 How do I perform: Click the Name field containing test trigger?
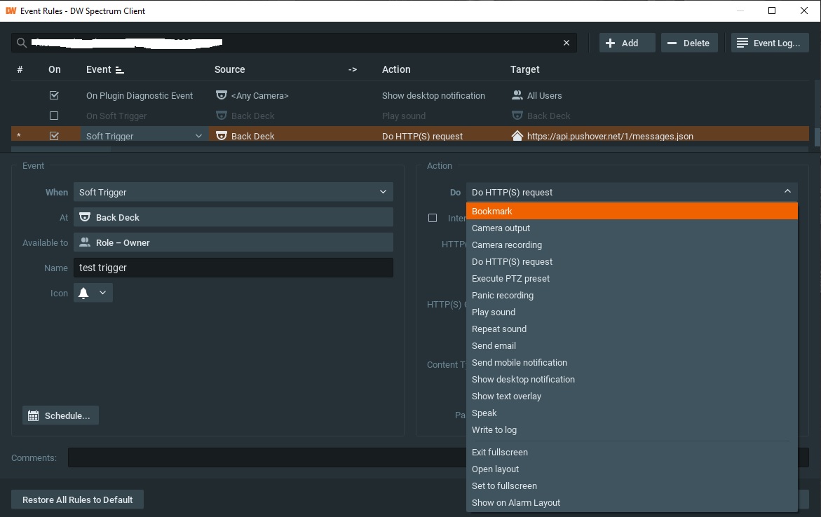(233, 268)
